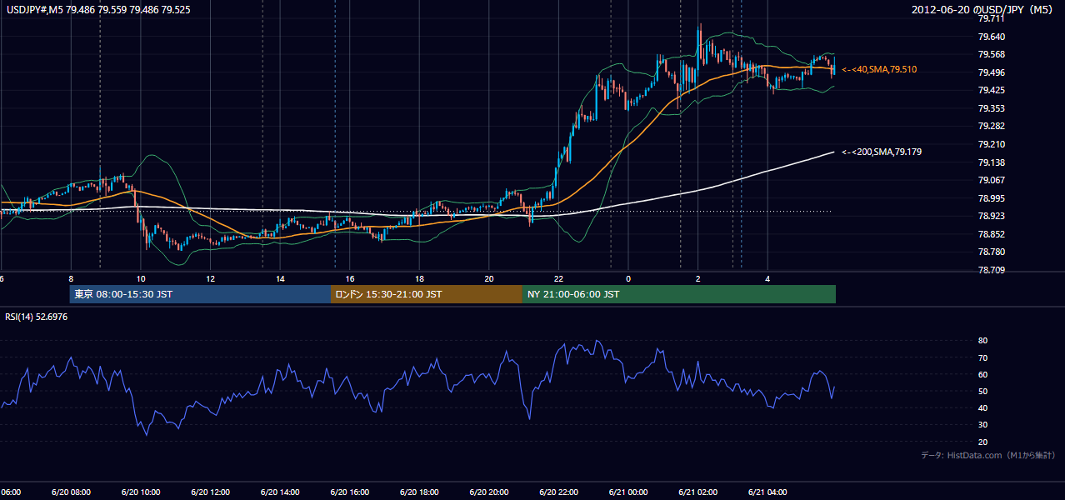Click the '6/21 04:00' date axis label
This screenshot has height=500, width=1065.
[767, 492]
